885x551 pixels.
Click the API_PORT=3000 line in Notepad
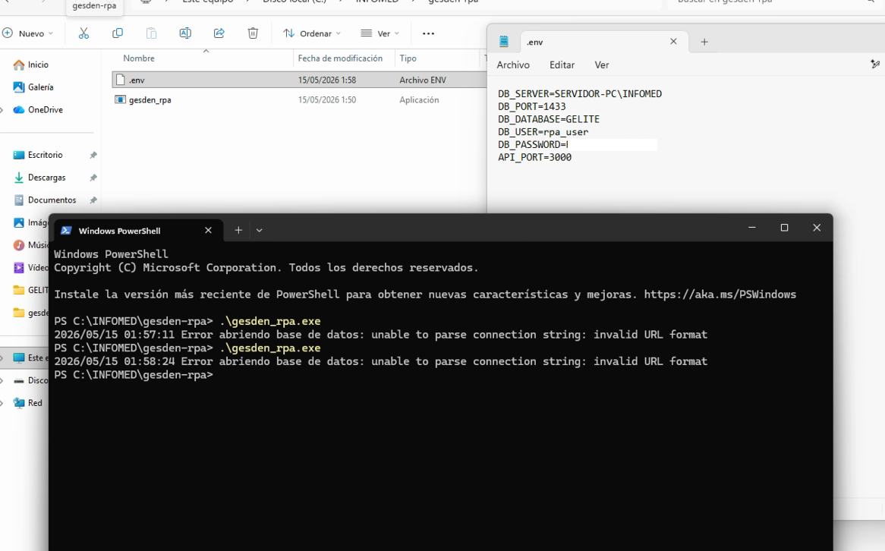(x=534, y=158)
